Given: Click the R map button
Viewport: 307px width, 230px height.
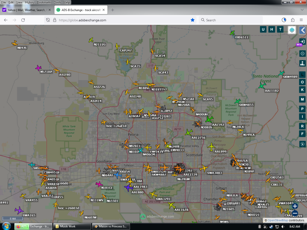Looking at the screenshot, I should (x=302, y=126).
